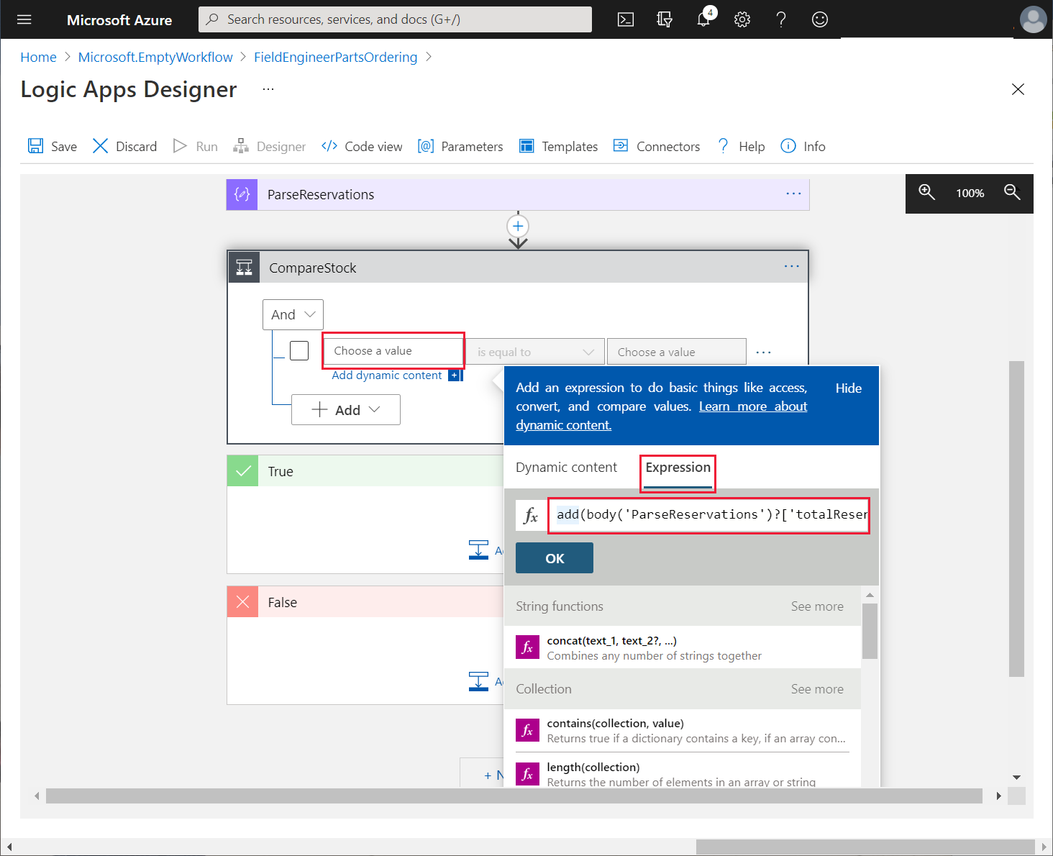Click the expression text box

click(709, 515)
